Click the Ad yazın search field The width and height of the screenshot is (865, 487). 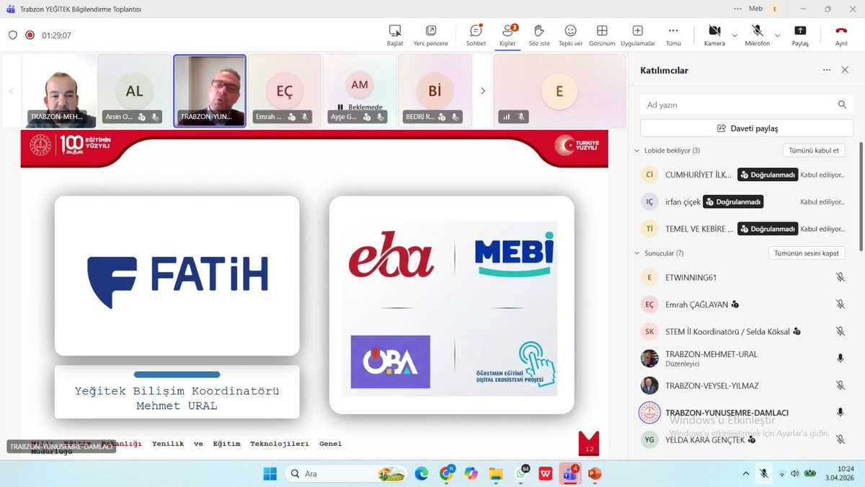click(x=747, y=105)
